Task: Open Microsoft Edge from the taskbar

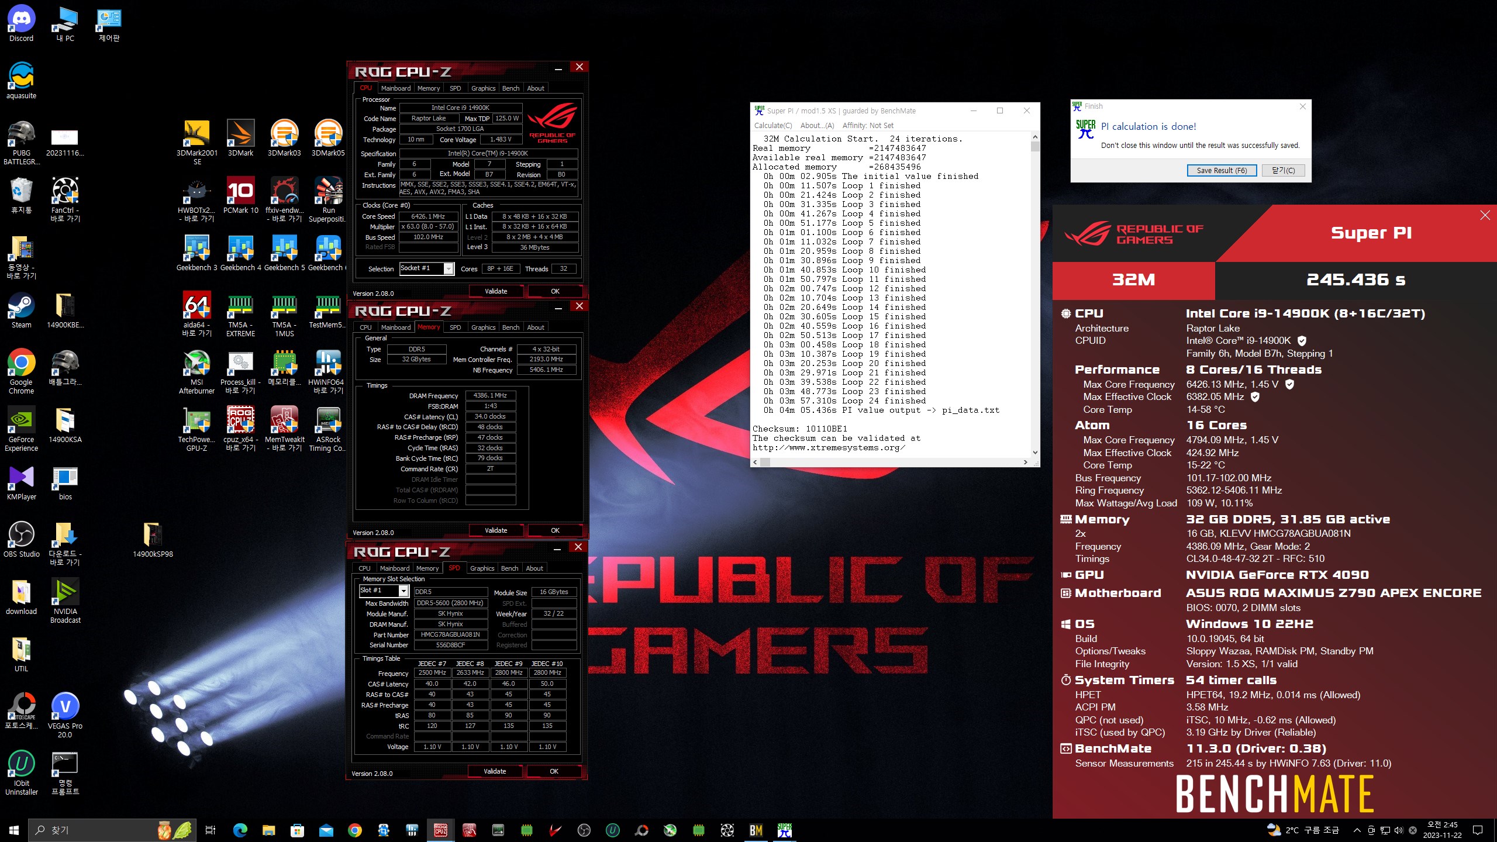Action: [240, 830]
